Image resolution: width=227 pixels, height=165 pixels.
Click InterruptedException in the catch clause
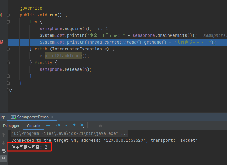77,49
